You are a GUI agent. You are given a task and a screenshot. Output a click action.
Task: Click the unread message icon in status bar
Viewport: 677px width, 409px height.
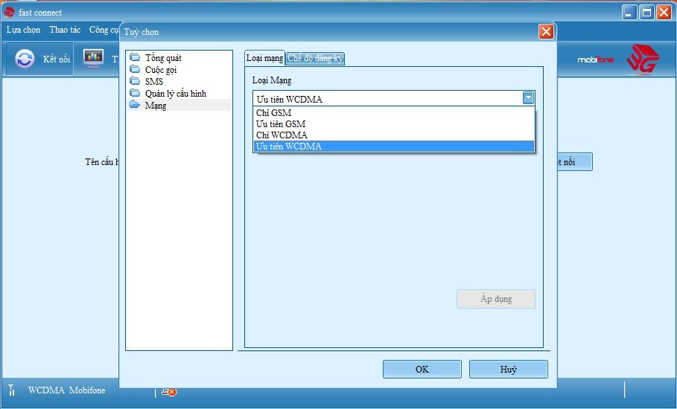(168, 391)
